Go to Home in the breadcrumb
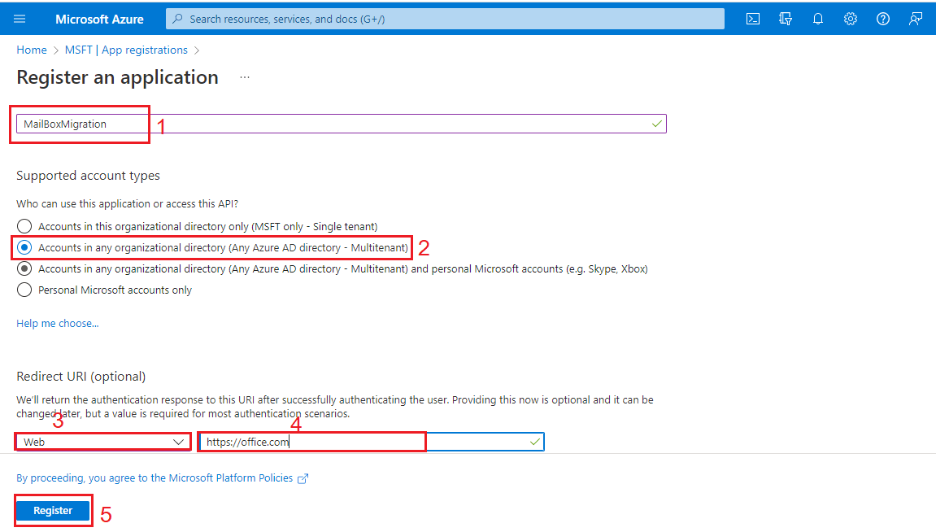 [32, 50]
